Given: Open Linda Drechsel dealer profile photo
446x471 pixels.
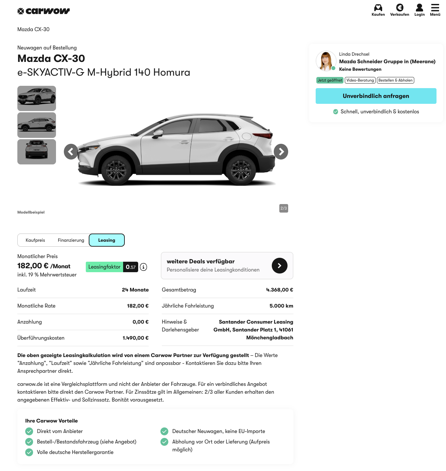Looking at the screenshot, I should [x=326, y=61].
